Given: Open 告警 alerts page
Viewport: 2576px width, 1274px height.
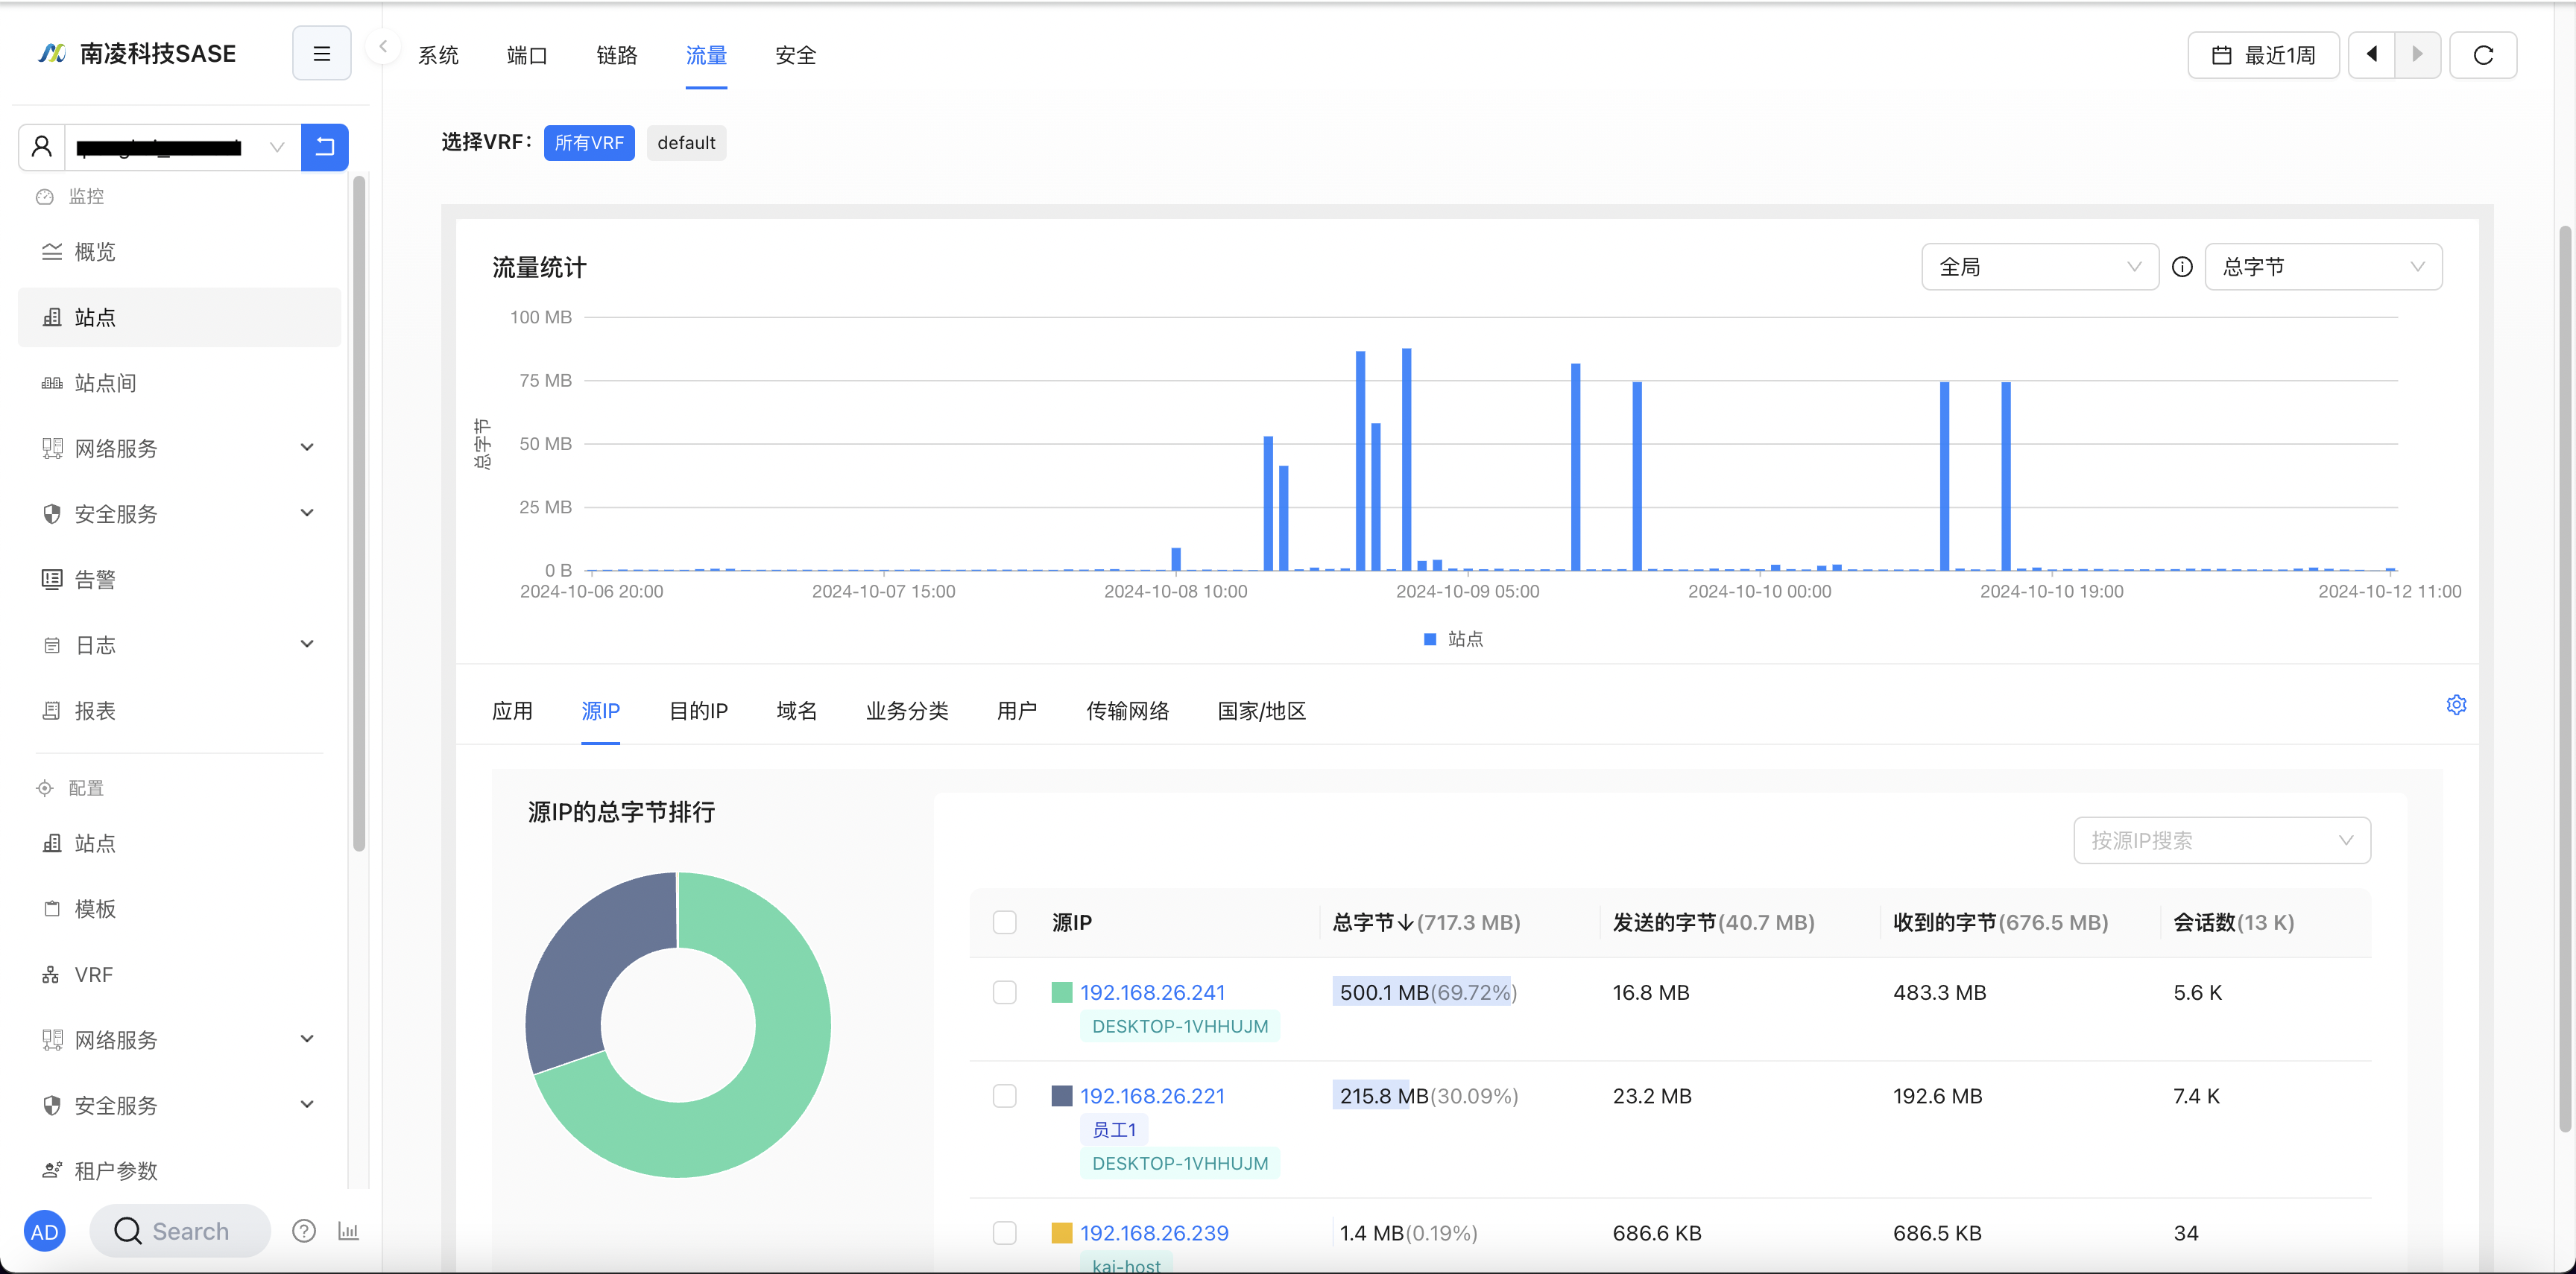Looking at the screenshot, I should pyautogui.click(x=180, y=580).
